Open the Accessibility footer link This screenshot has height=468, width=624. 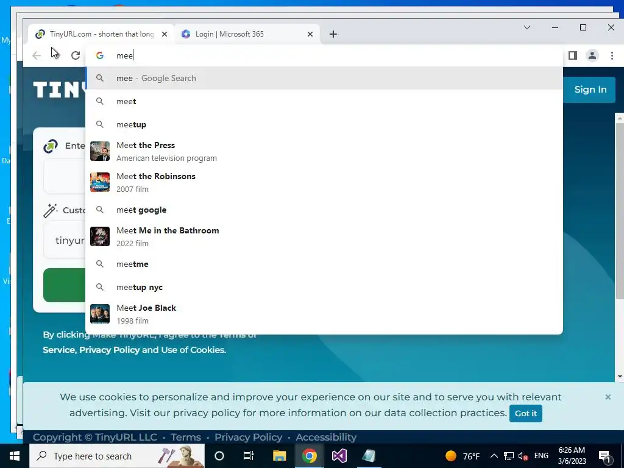(326, 437)
